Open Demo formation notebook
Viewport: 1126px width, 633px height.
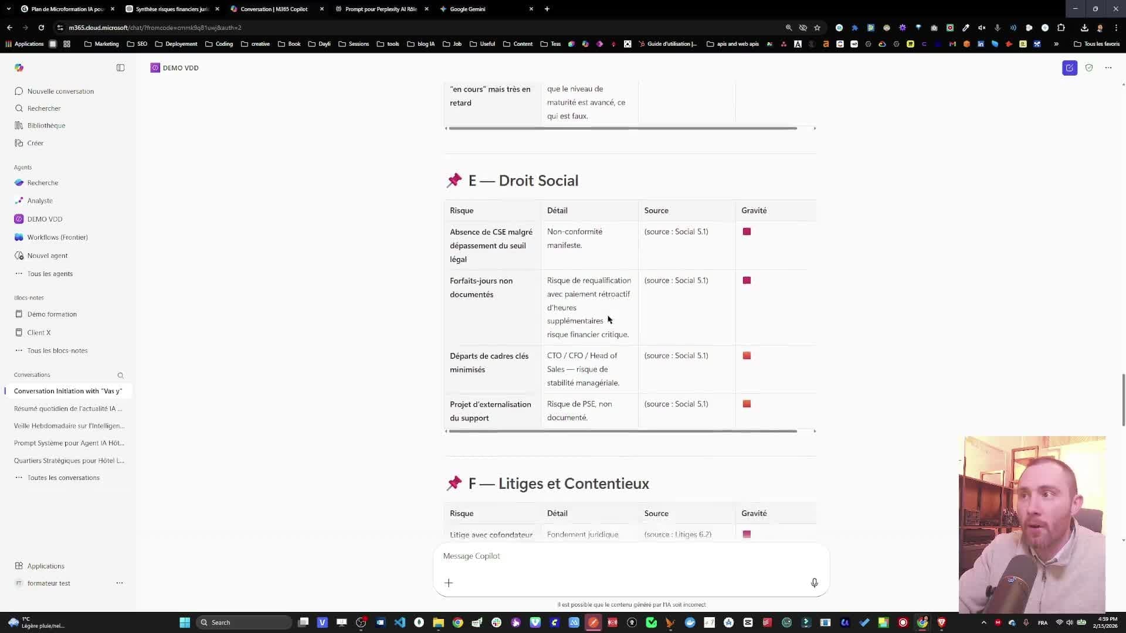pyautogui.click(x=52, y=314)
